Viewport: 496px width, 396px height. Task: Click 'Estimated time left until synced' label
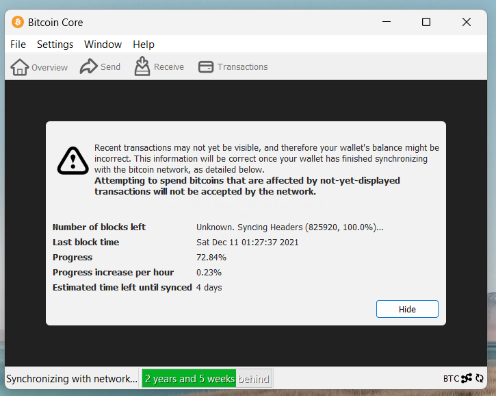pos(122,287)
